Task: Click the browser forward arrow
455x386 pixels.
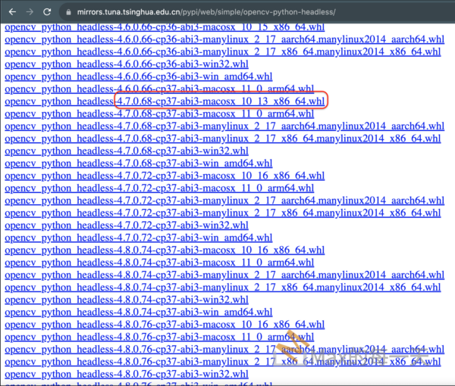Action: tap(28, 12)
